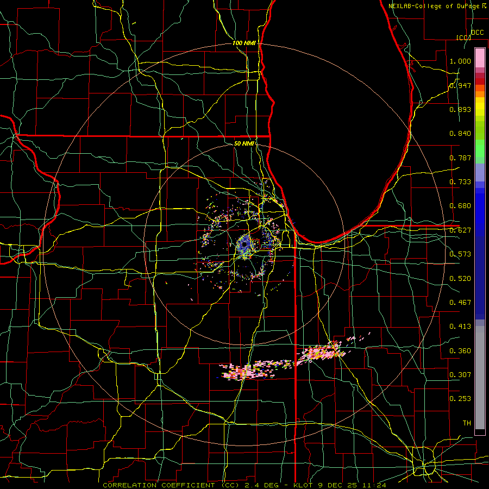Click the 1.000 value on the color scale

pos(460,61)
